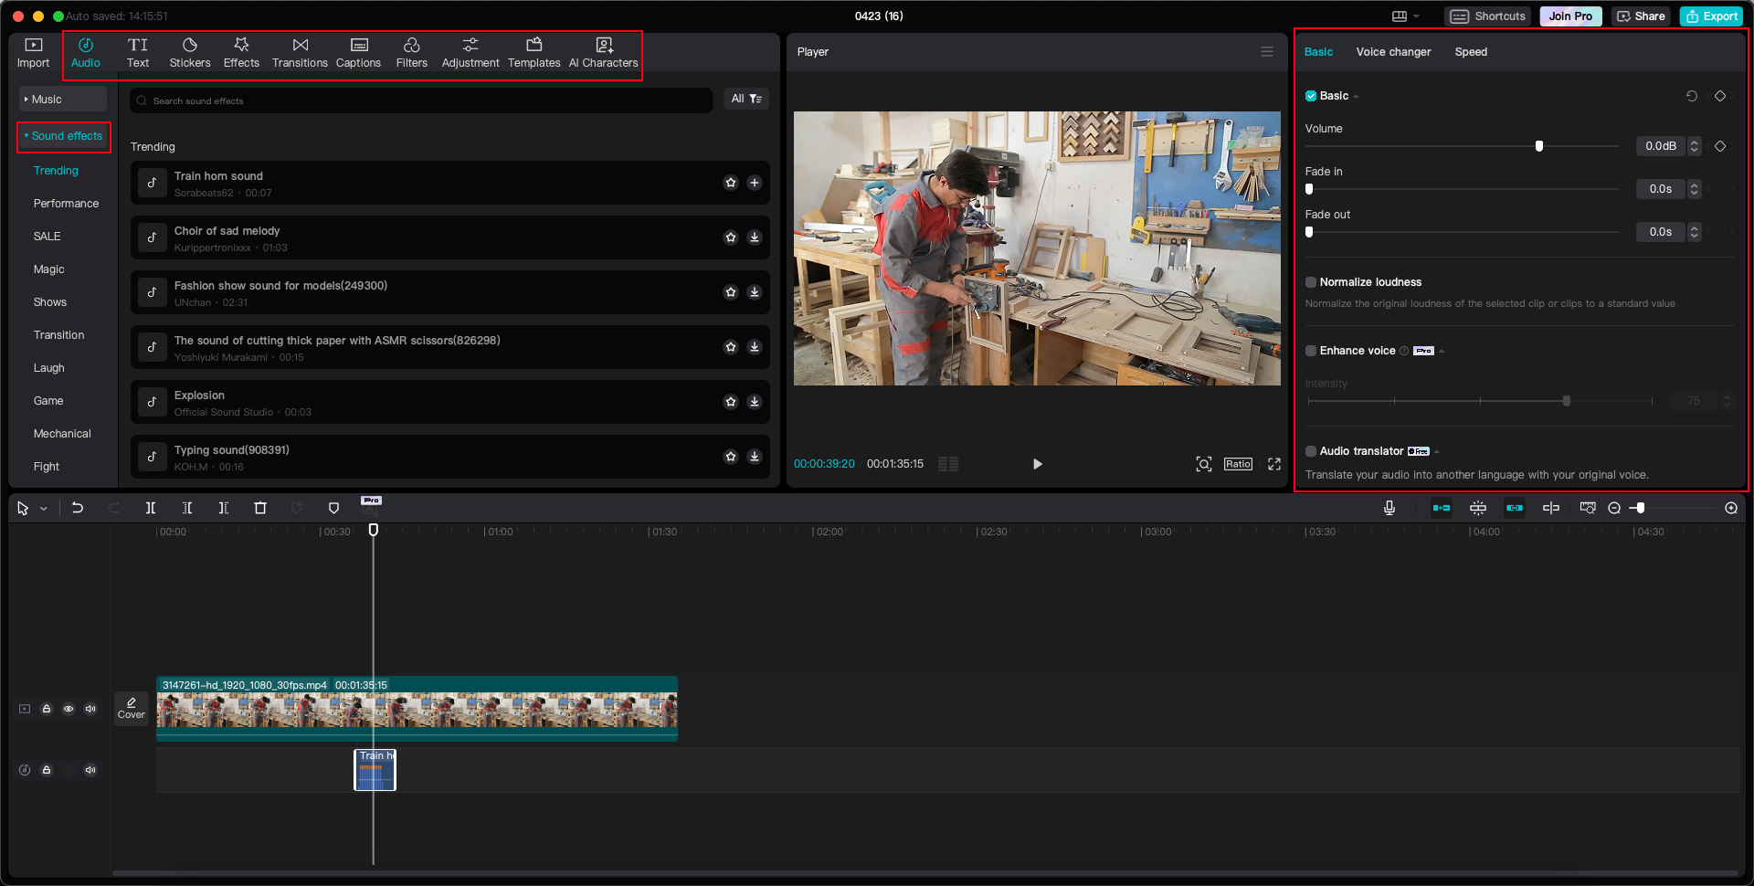This screenshot has height=886, width=1754.
Task: Record a voiceover with the microphone tool
Action: point(1389,508)
